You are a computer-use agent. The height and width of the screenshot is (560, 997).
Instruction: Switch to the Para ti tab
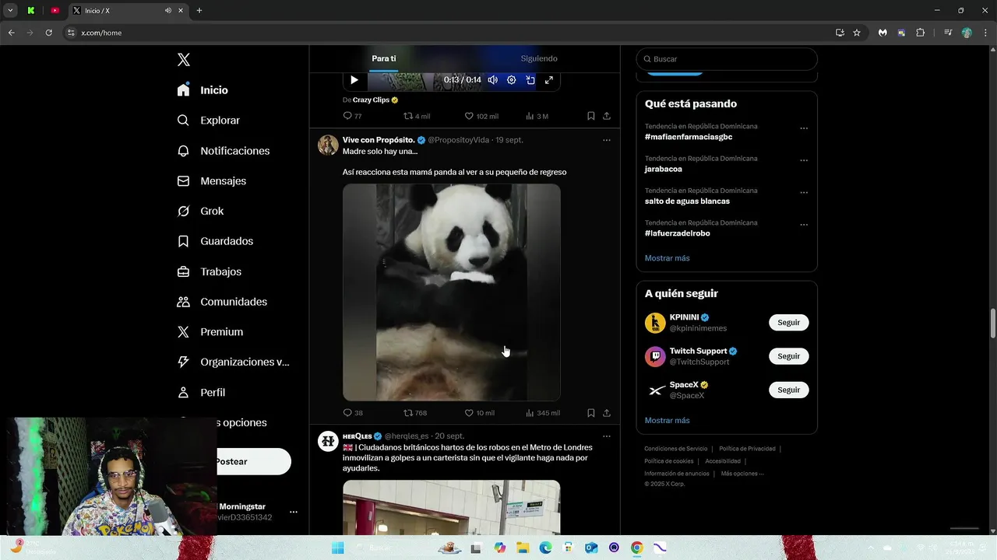(x=384, y=58)
